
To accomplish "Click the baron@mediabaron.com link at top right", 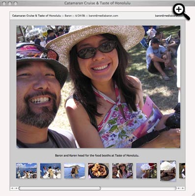I will click(169, 16).
